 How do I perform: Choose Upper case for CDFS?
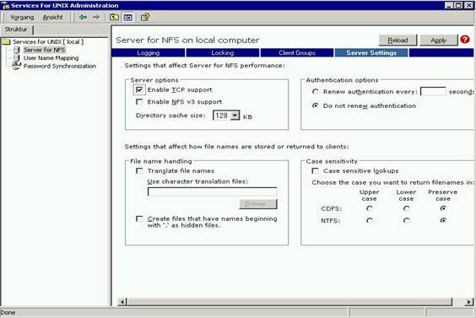pyautogui.click(x=370, y=208)
